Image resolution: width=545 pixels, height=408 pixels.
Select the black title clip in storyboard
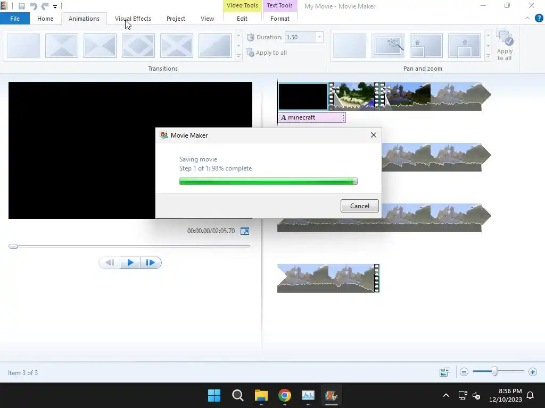(x=303, y=97)
